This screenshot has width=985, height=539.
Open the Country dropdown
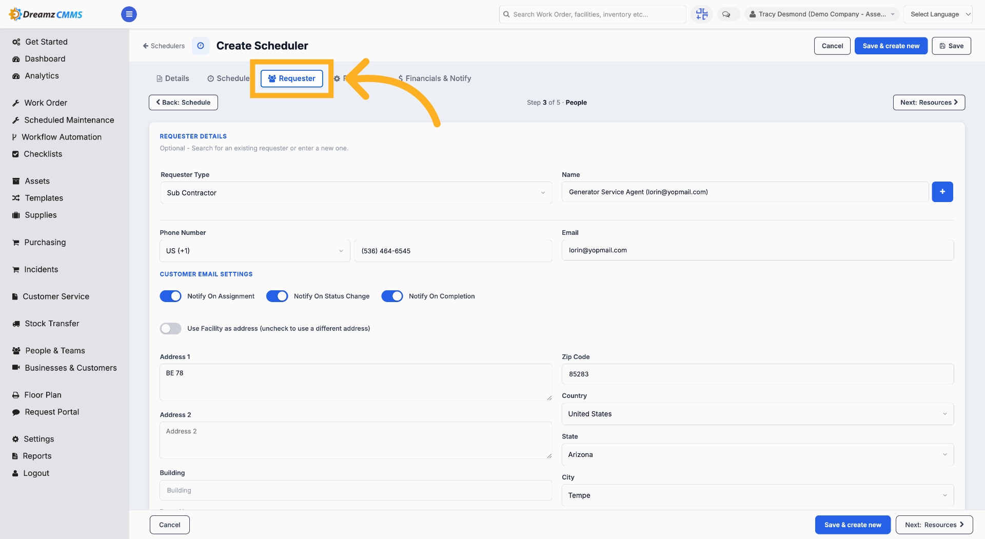pos(758,414)
